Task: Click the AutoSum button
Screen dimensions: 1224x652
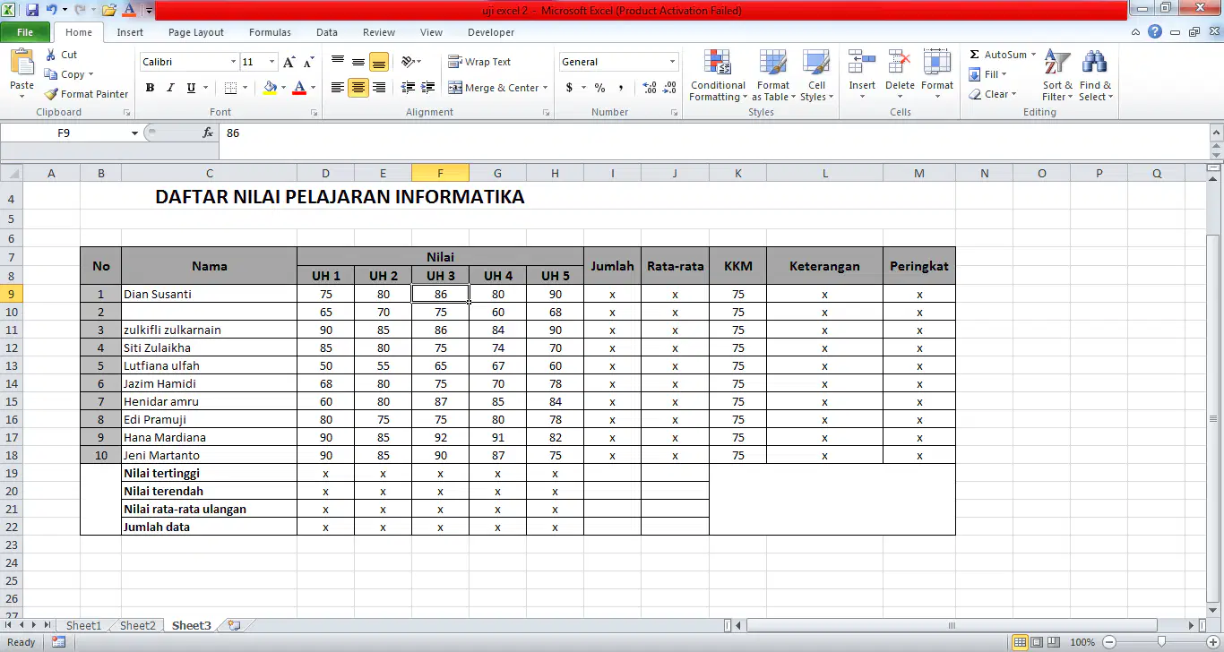Action: point(997,55)
